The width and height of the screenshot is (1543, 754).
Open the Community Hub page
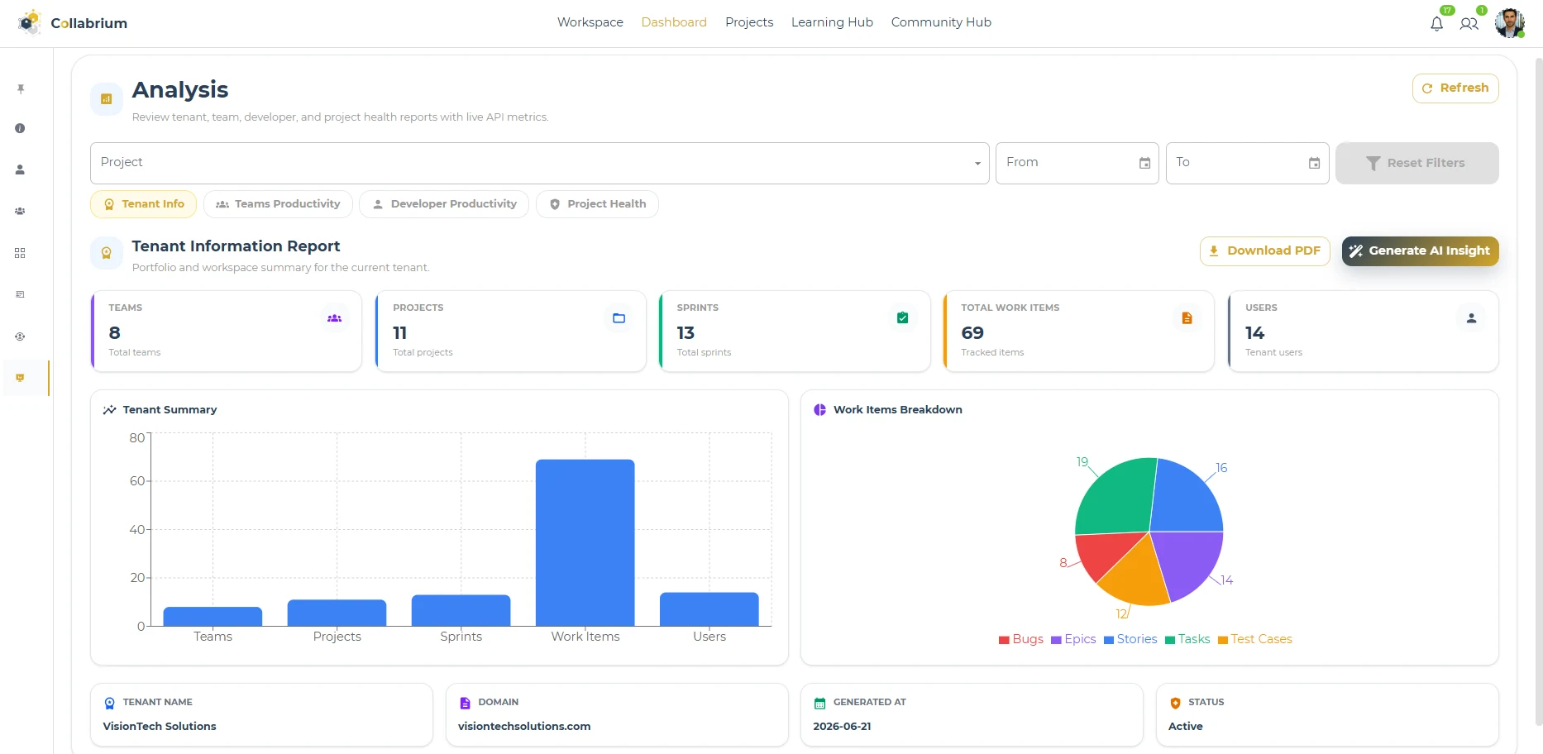point(941,22)
